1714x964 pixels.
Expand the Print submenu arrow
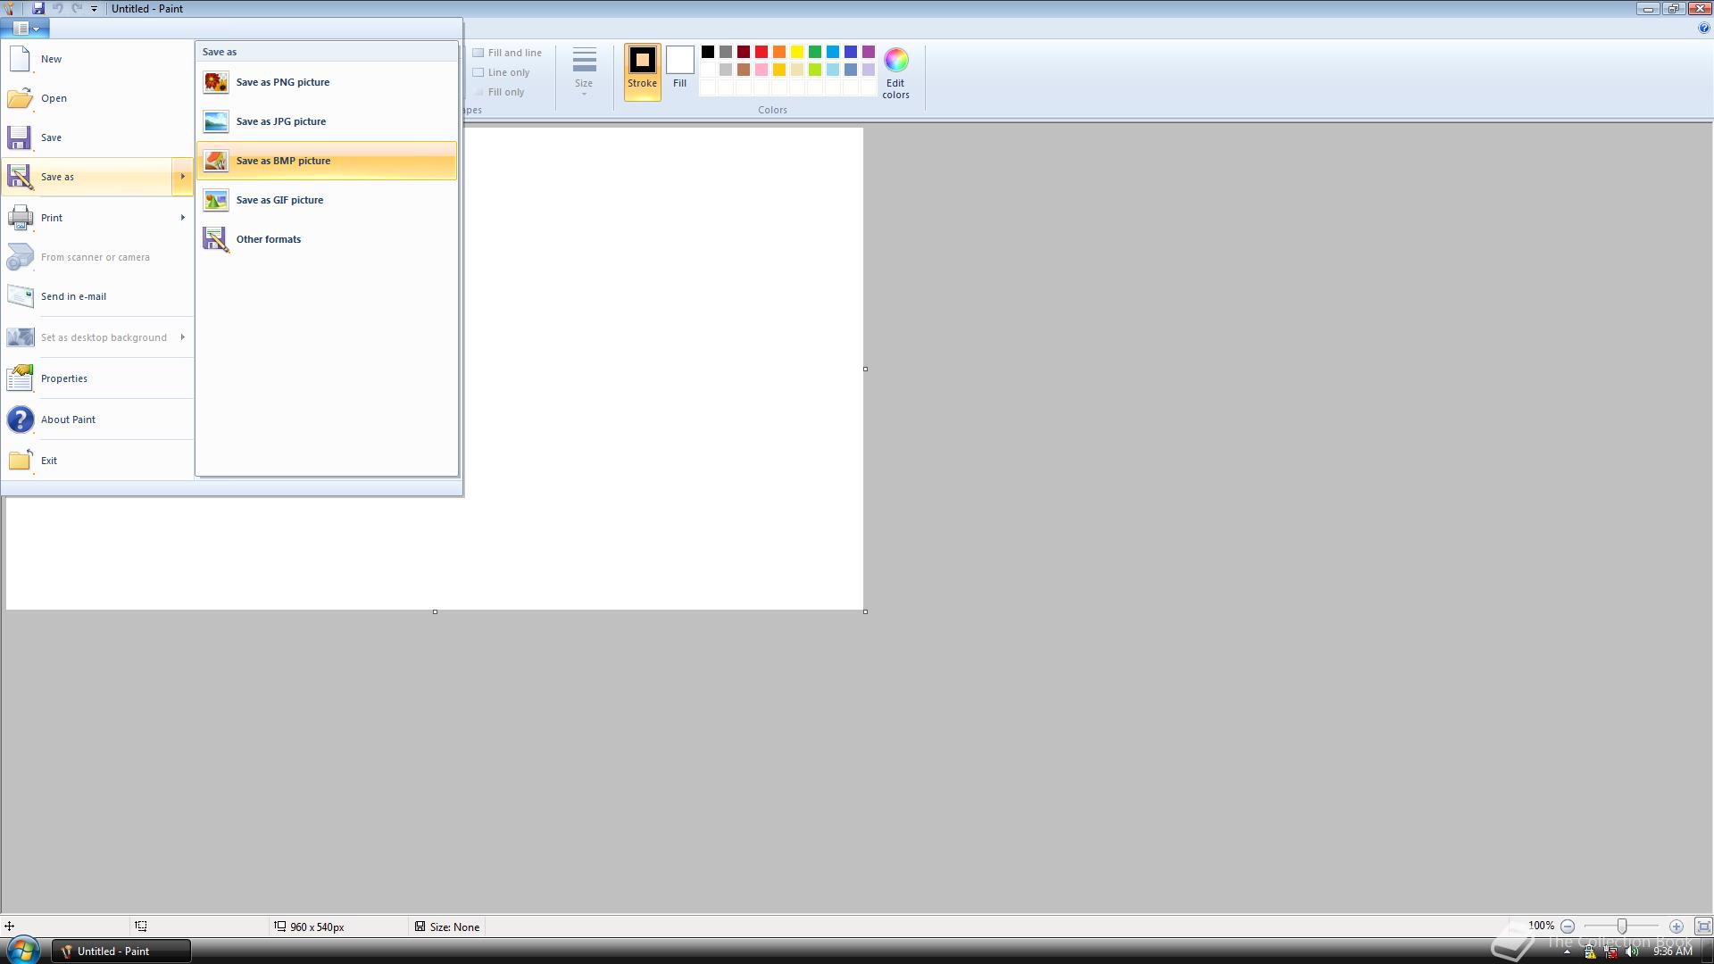click(182, 218)
